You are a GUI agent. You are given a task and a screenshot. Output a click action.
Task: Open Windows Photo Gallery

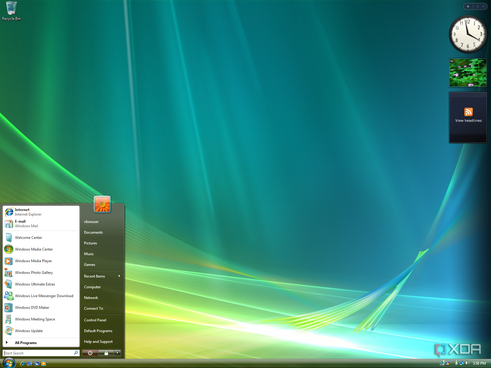pos(41,273)
